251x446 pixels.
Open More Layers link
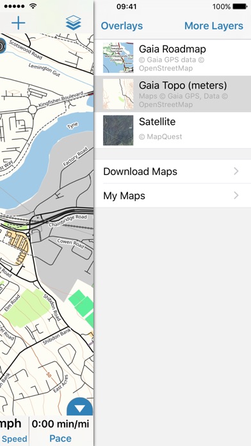(x=214, y=26)
